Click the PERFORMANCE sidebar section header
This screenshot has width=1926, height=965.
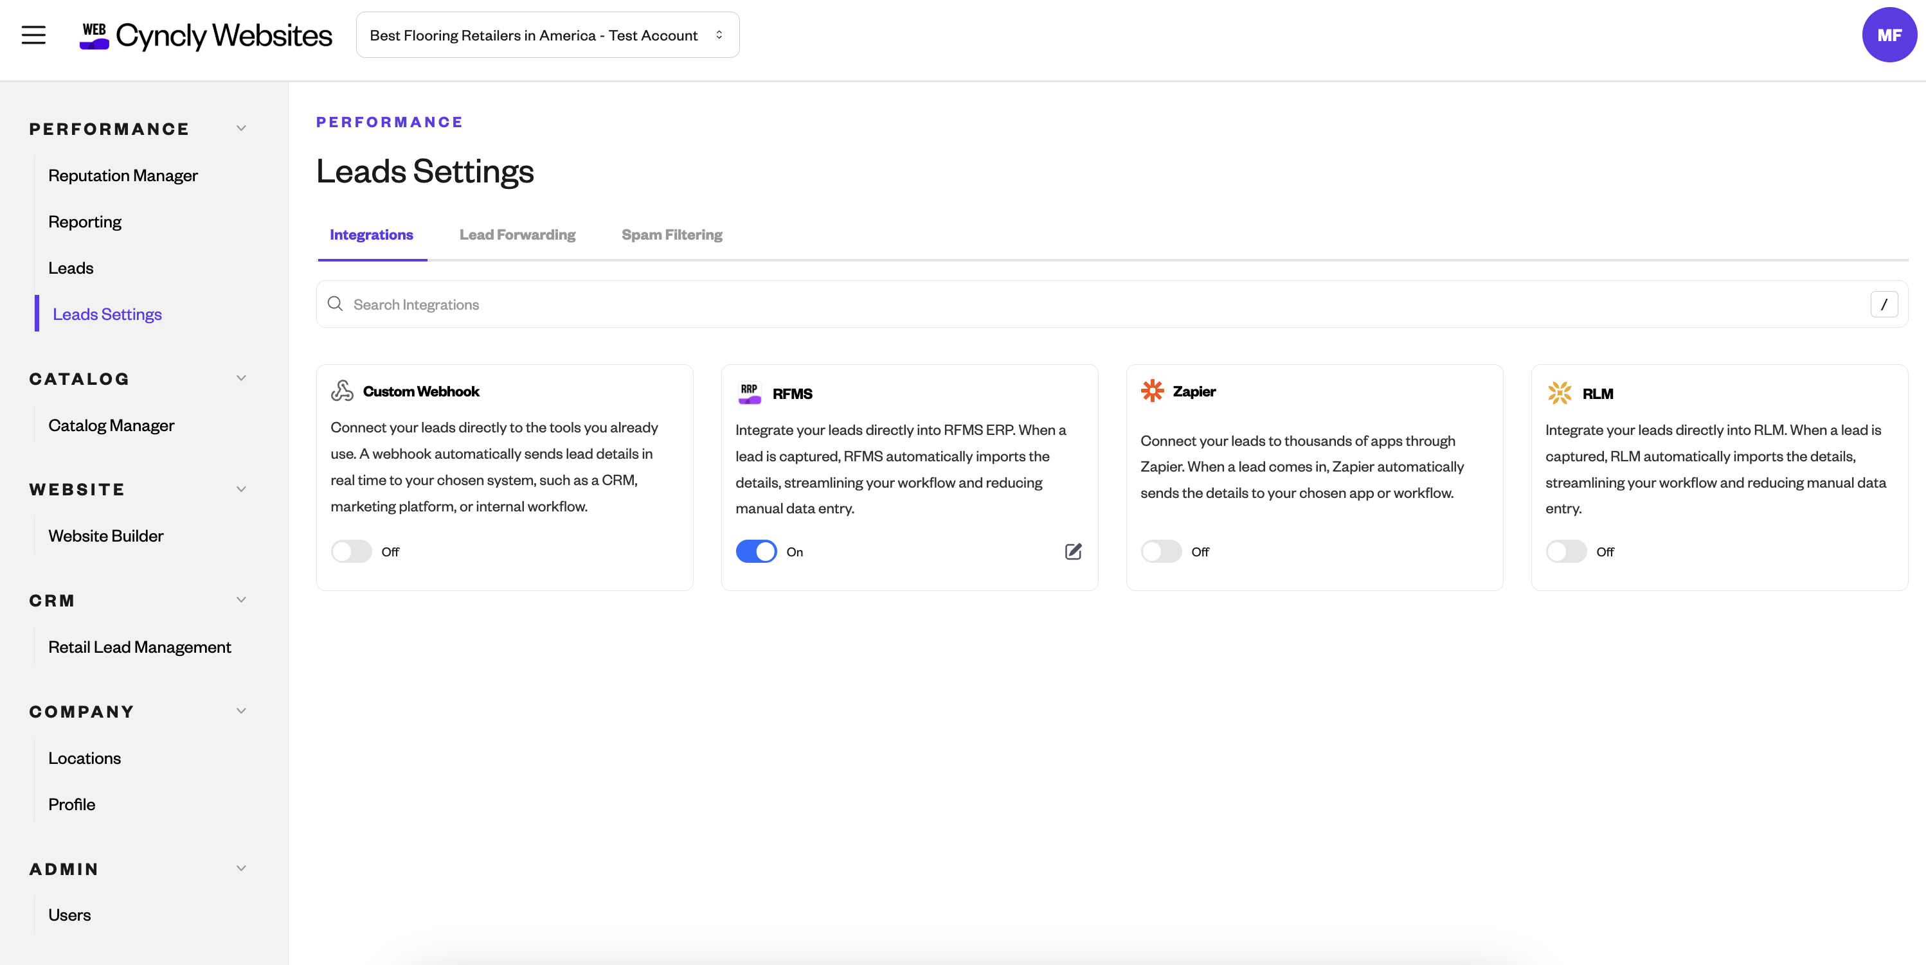click(x=109, y=129)
